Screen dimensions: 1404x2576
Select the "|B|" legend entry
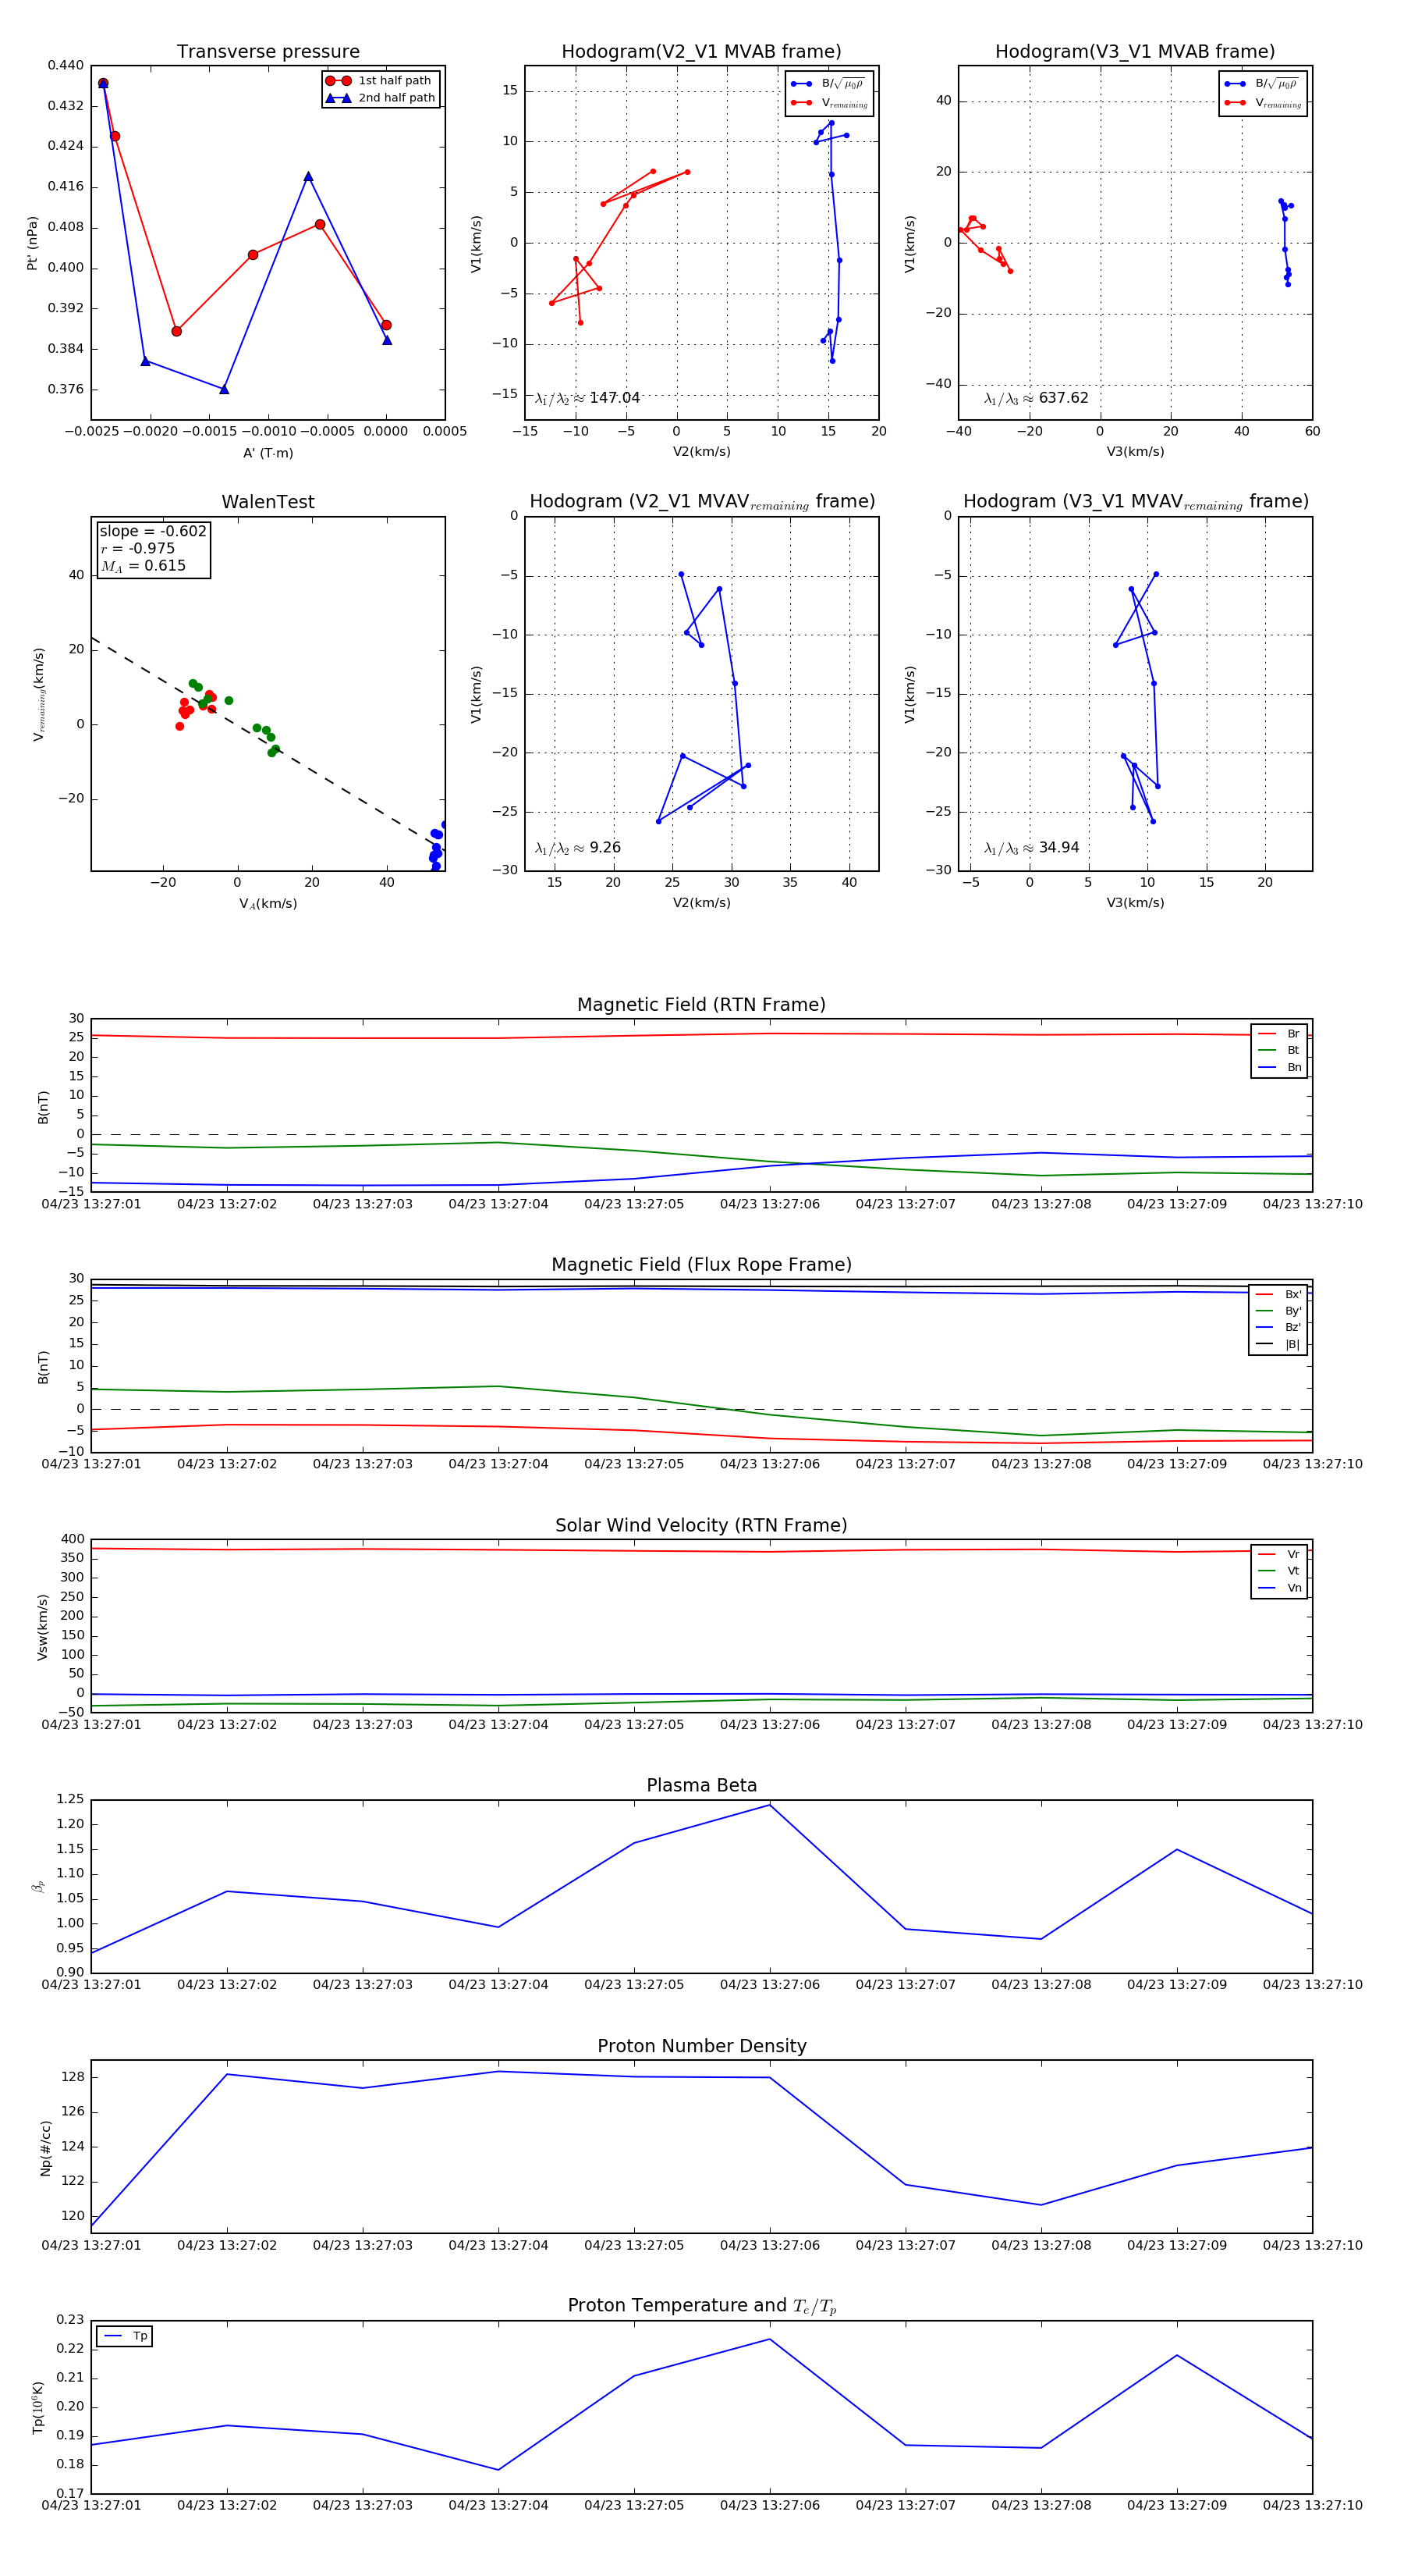coord(1278,1344)
